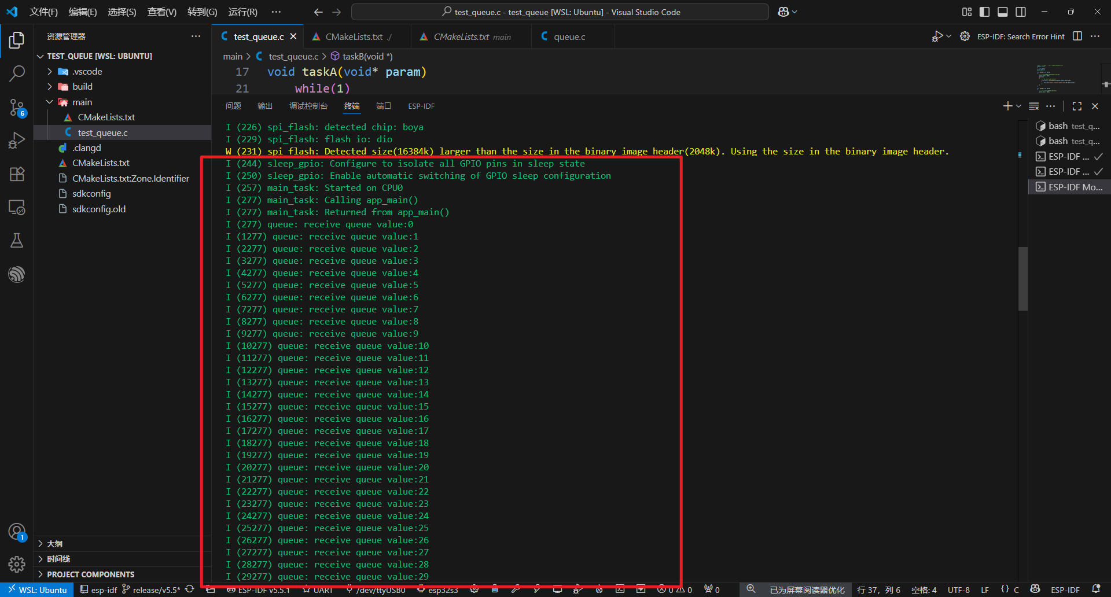Split the editor to the right
The image size is (1111, 597).
click(1077, 36)
